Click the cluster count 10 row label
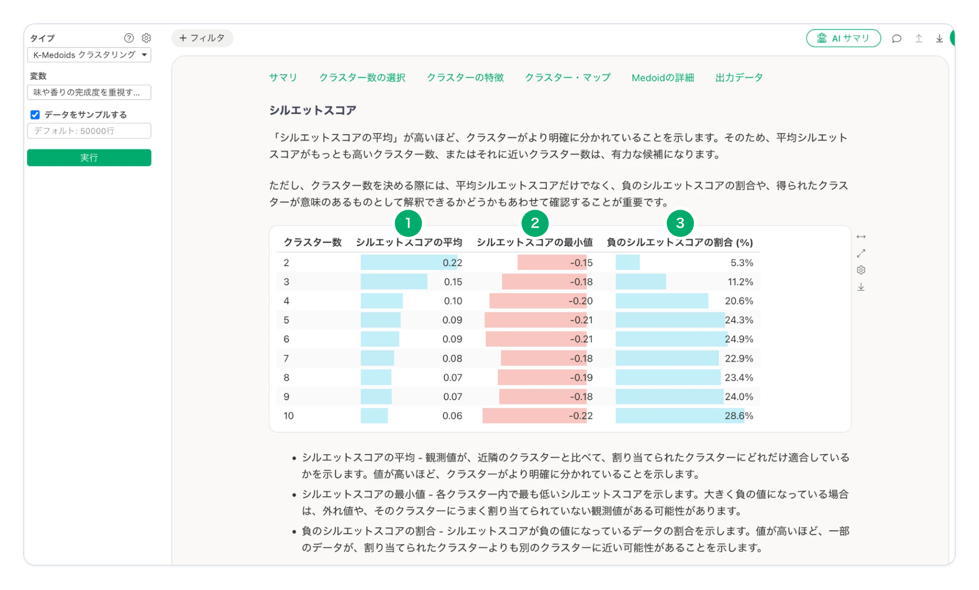Screen dimensions: 979x590 pos(288,416)
